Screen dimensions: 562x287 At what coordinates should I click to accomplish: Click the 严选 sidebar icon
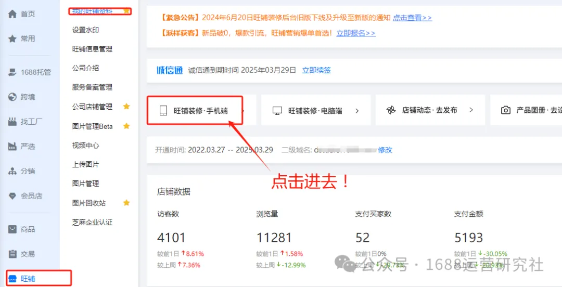12,146
